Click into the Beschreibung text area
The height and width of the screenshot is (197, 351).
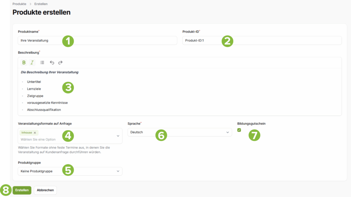click(180, 92)
